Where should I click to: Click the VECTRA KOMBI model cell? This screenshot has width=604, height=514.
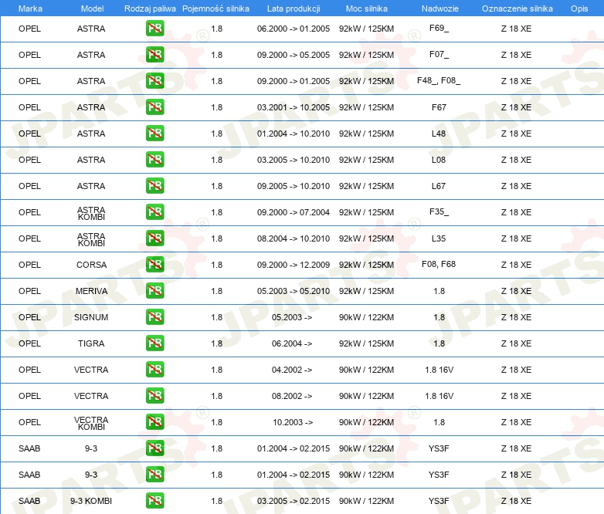click(91, 423)
